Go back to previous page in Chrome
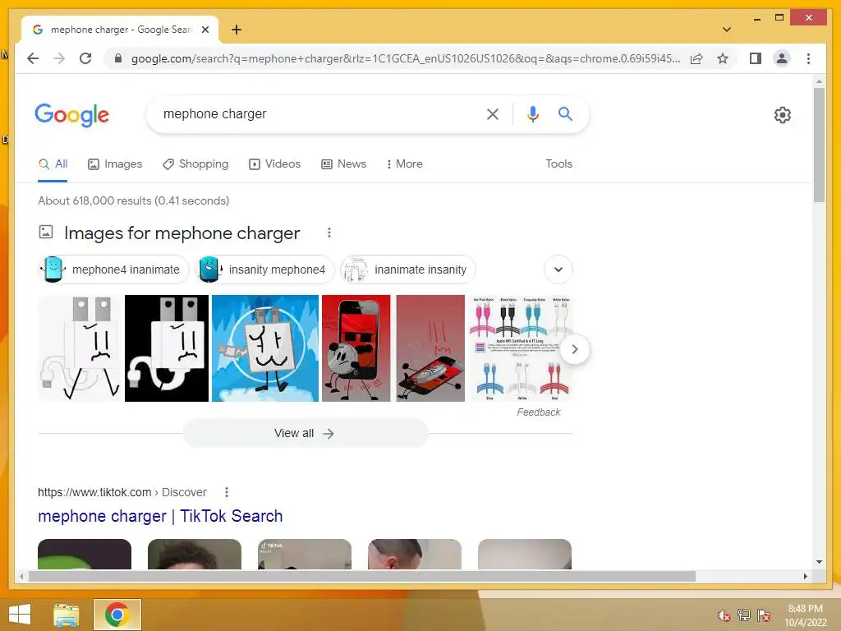The image size is (841, 631). click(x=33, y=58)
